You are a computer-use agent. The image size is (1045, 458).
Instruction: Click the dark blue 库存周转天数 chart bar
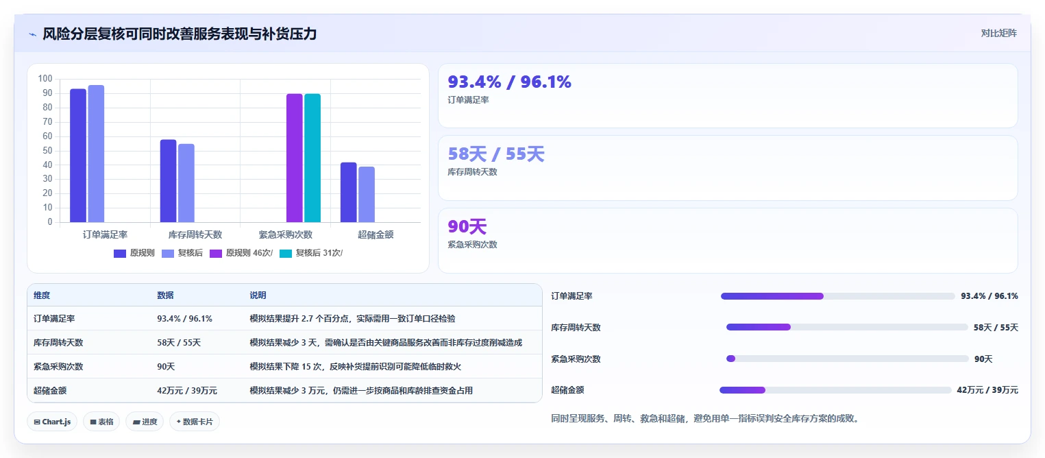(168, 181)
